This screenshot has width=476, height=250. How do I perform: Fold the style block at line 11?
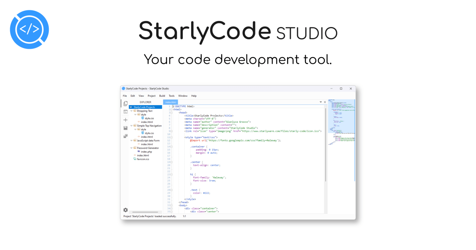(171, 137)
